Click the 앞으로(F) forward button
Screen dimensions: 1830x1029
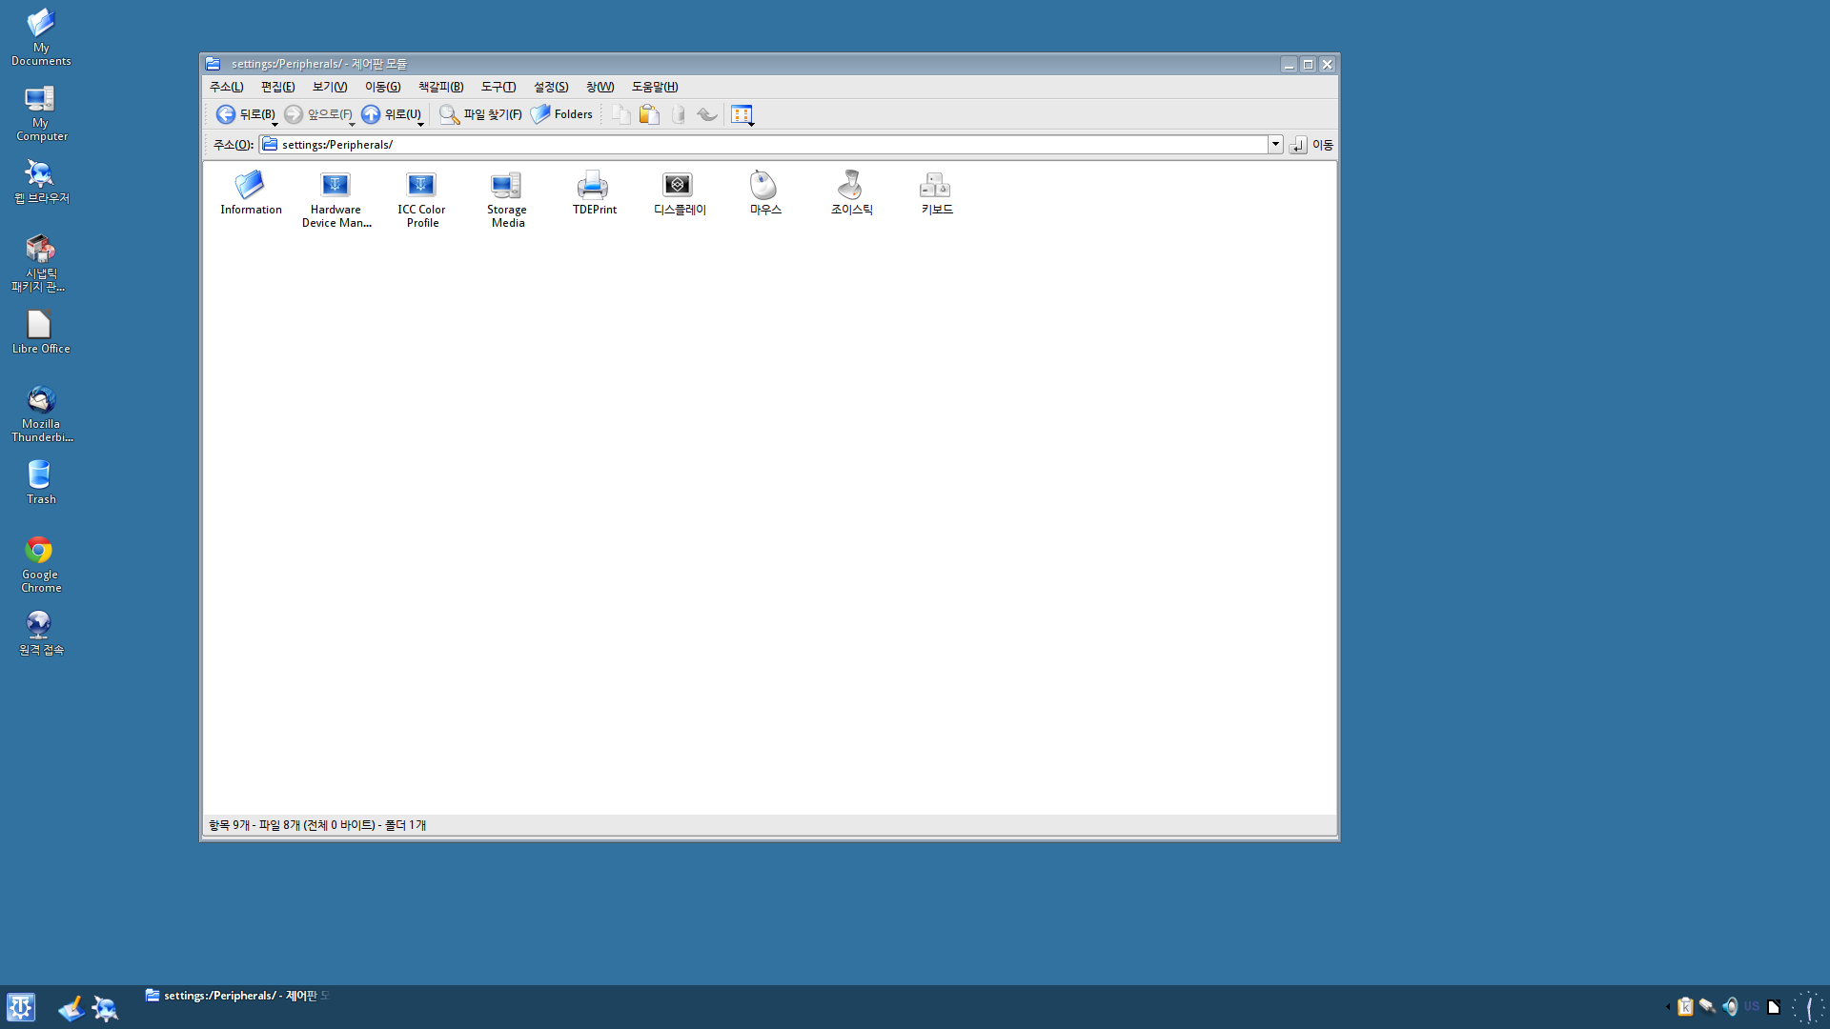(317, 114)
